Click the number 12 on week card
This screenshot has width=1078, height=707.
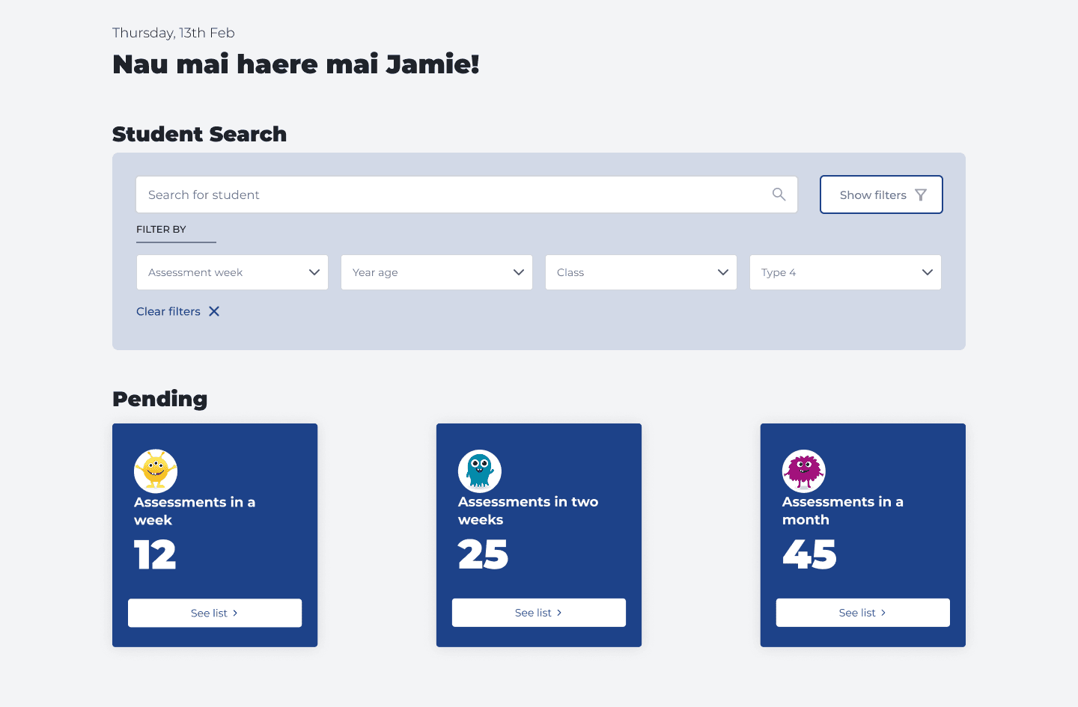(x=155, y=555)
